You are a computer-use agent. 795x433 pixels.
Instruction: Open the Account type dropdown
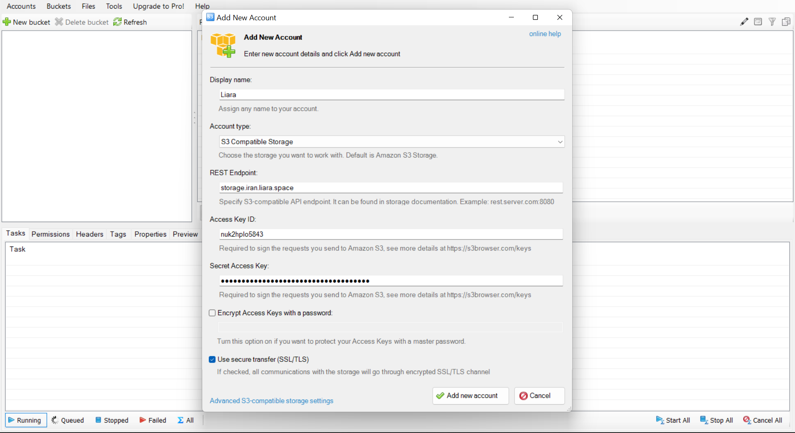pos(391,142)
